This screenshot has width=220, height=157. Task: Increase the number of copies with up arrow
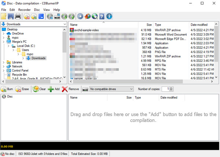[171, 88]
